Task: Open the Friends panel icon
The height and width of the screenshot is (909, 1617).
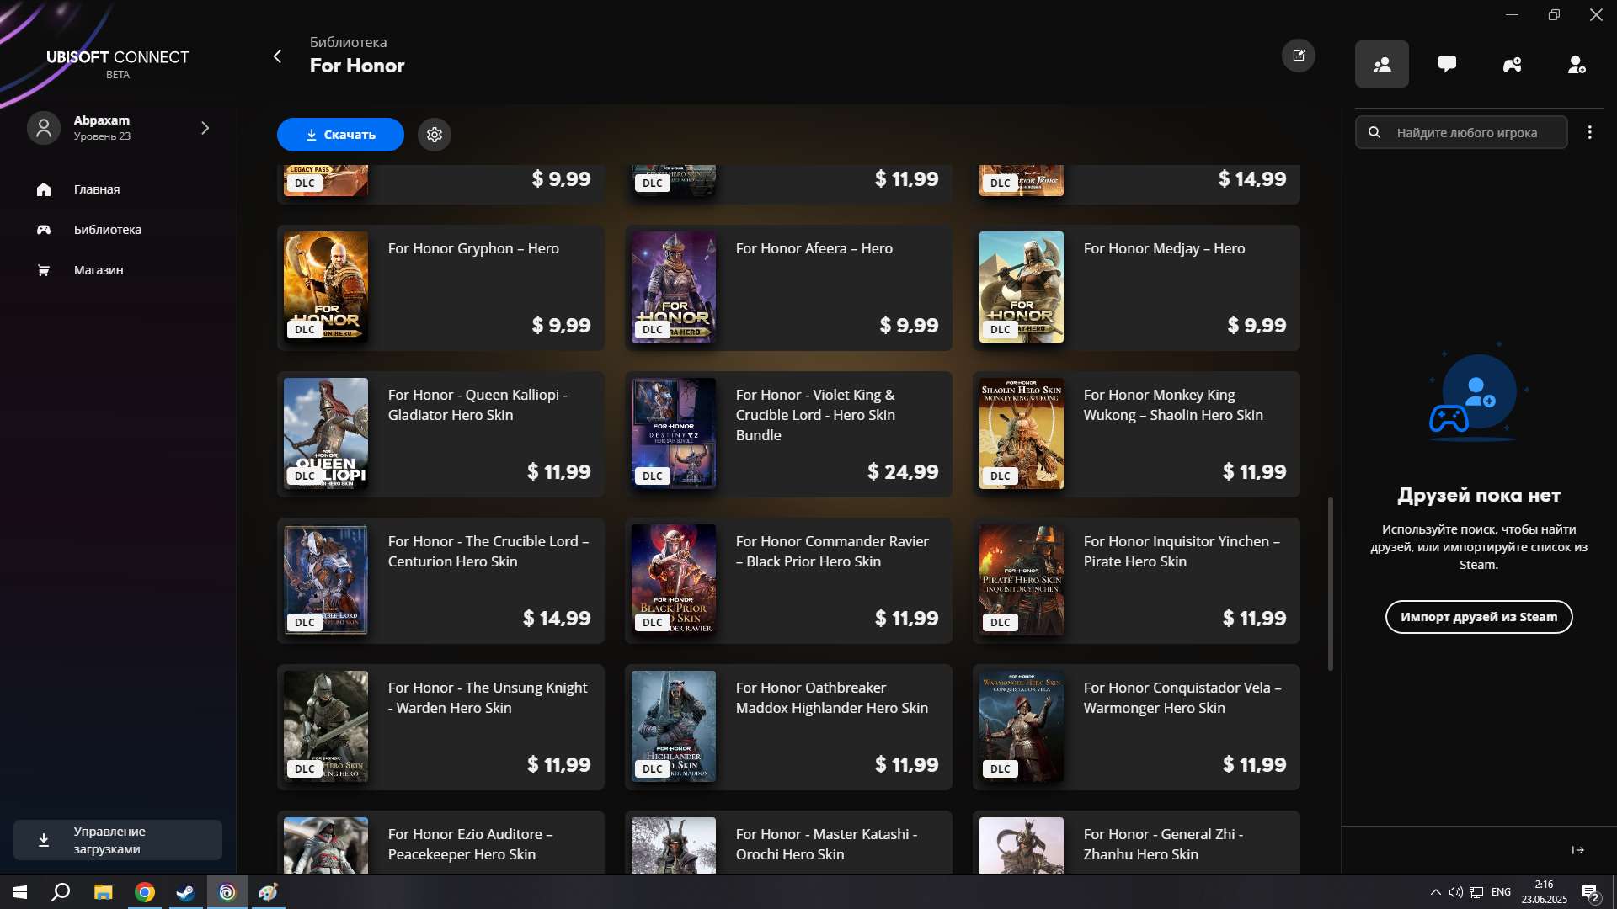Action: pyautogui.click(x=1381, y=63)
